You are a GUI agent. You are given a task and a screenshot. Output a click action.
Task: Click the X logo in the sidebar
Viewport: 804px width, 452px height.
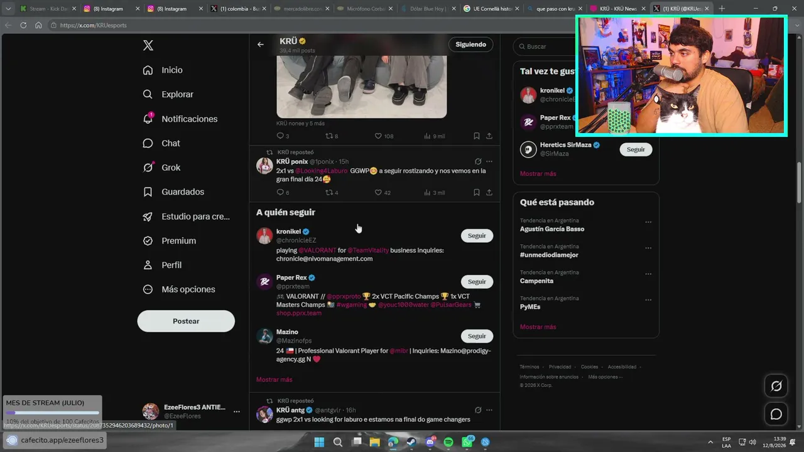148,45
